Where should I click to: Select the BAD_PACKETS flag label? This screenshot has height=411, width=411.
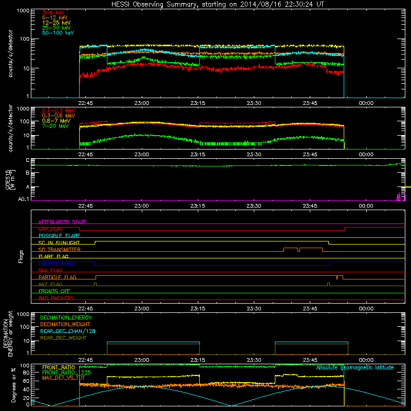click(56, 298)
